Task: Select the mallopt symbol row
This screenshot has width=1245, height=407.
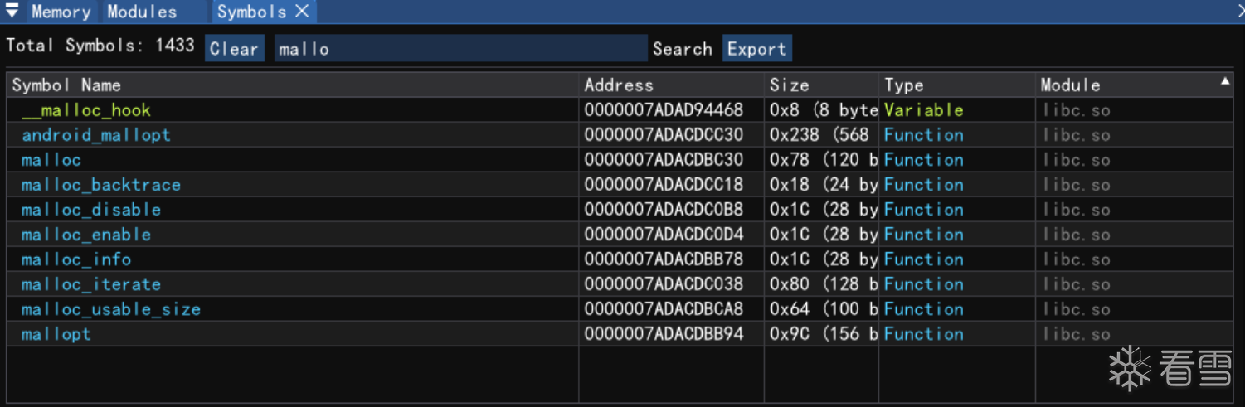Action: click(56, 334)
